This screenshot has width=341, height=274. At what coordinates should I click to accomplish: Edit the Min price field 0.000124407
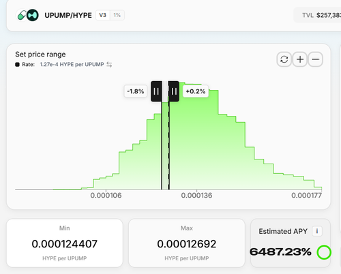[x=65, y=244]
